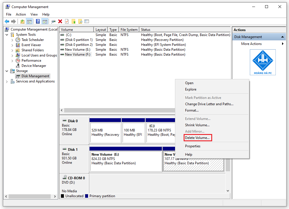Click the File System column header
289x209 pixels.
click(x=129, y=30)
